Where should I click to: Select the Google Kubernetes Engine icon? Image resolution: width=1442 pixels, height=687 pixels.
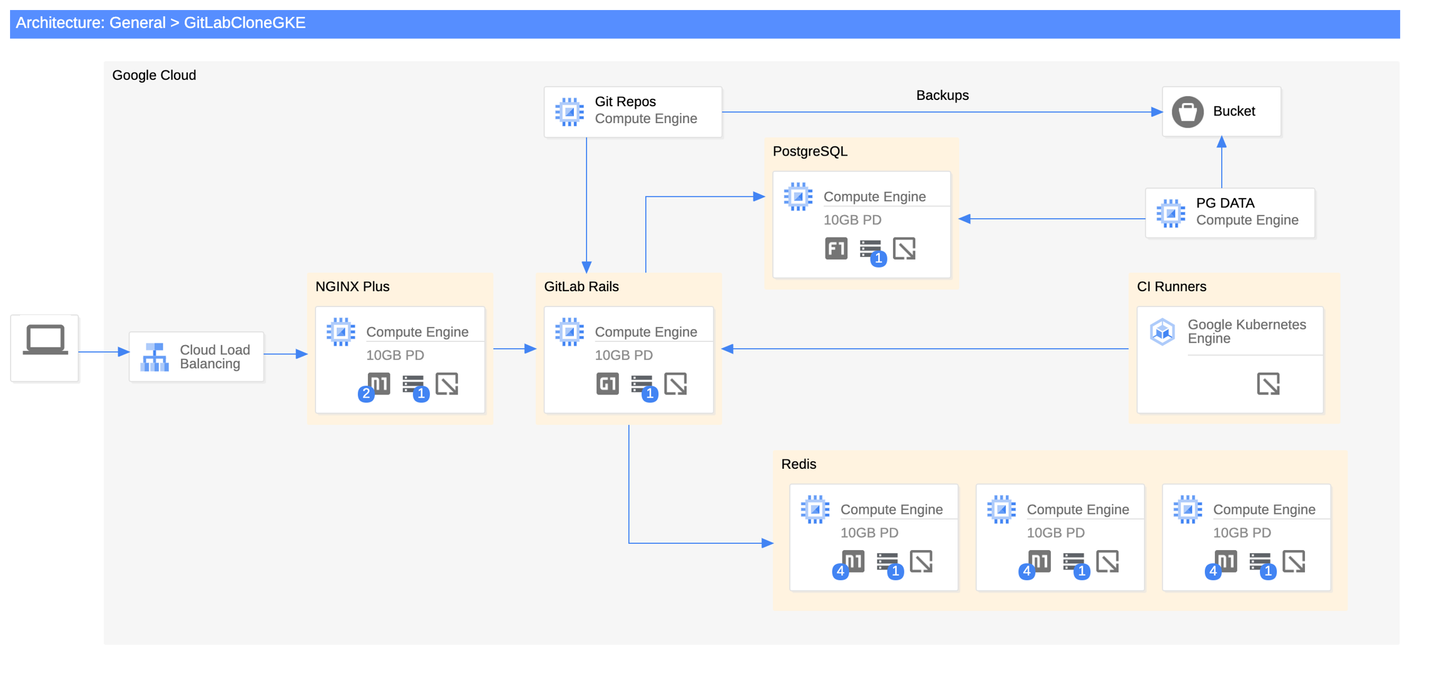click(x=1162, y=331)
